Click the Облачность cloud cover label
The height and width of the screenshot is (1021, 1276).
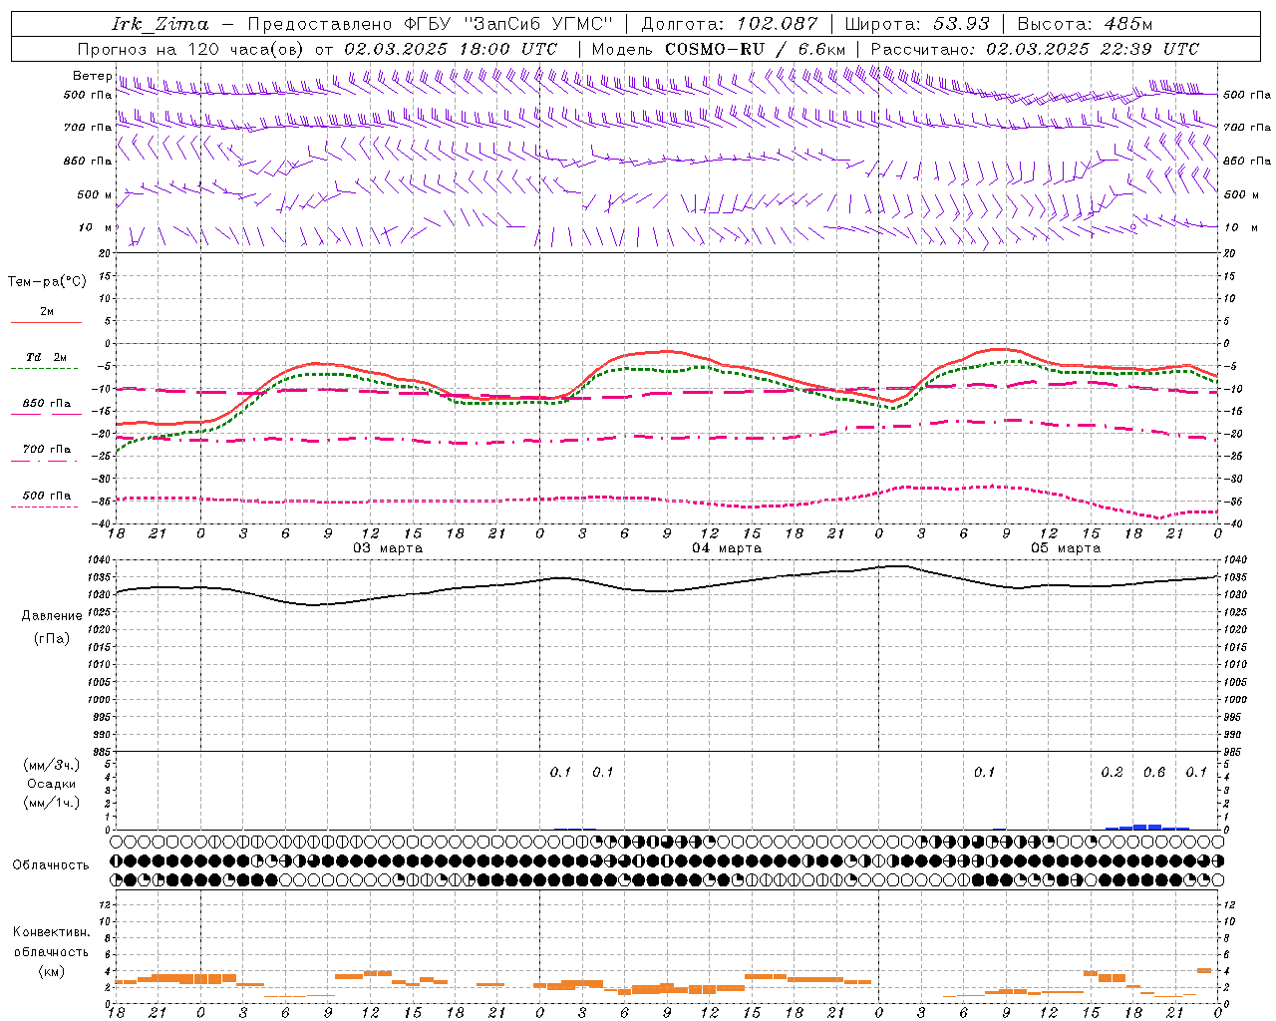click(x=51, y=865)
